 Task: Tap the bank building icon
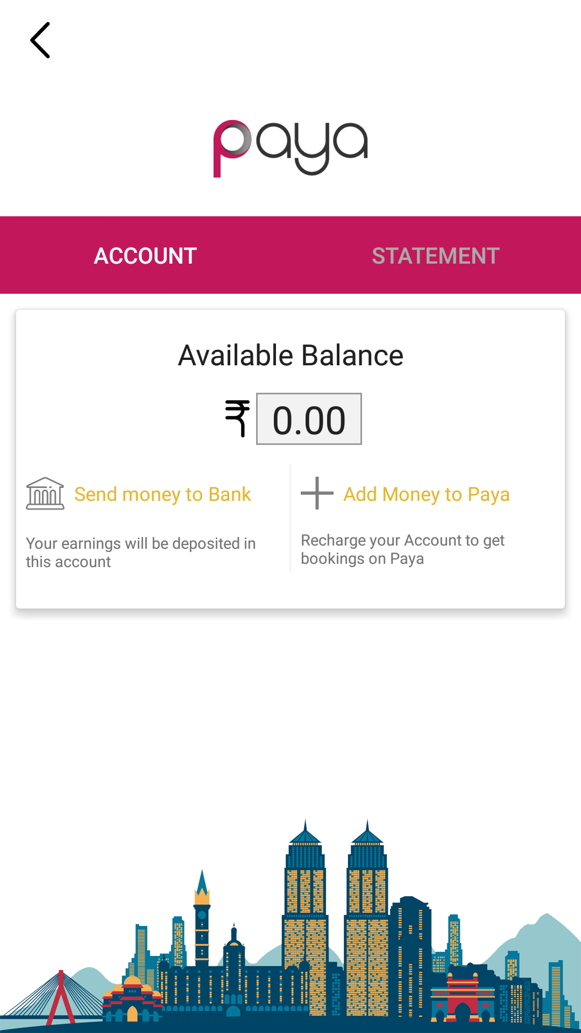(x=45, y=493)
